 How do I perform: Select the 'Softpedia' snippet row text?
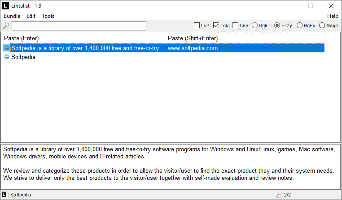tap(23, 57)
